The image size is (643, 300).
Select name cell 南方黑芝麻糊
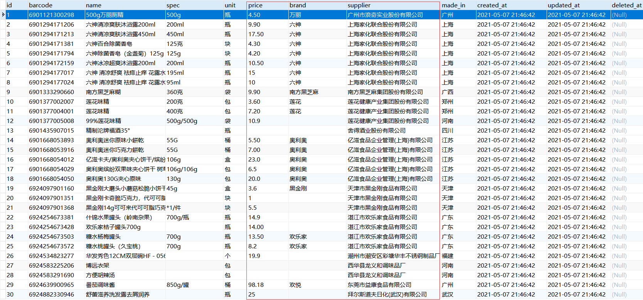pyautogui.click(x=125, y=92)
